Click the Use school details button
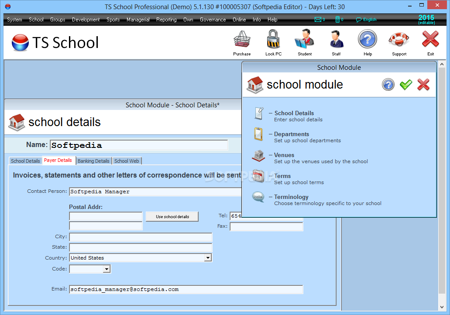 172,216
